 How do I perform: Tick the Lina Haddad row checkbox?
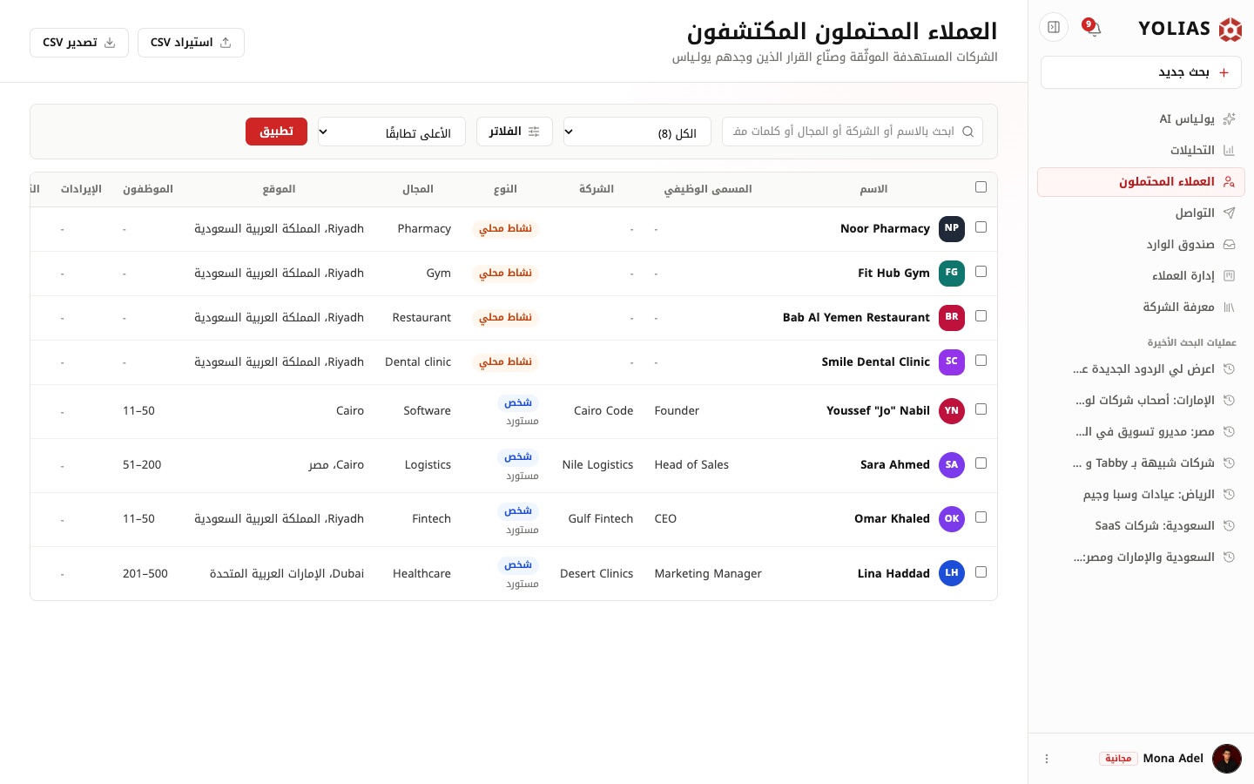(x=981, y=572)
